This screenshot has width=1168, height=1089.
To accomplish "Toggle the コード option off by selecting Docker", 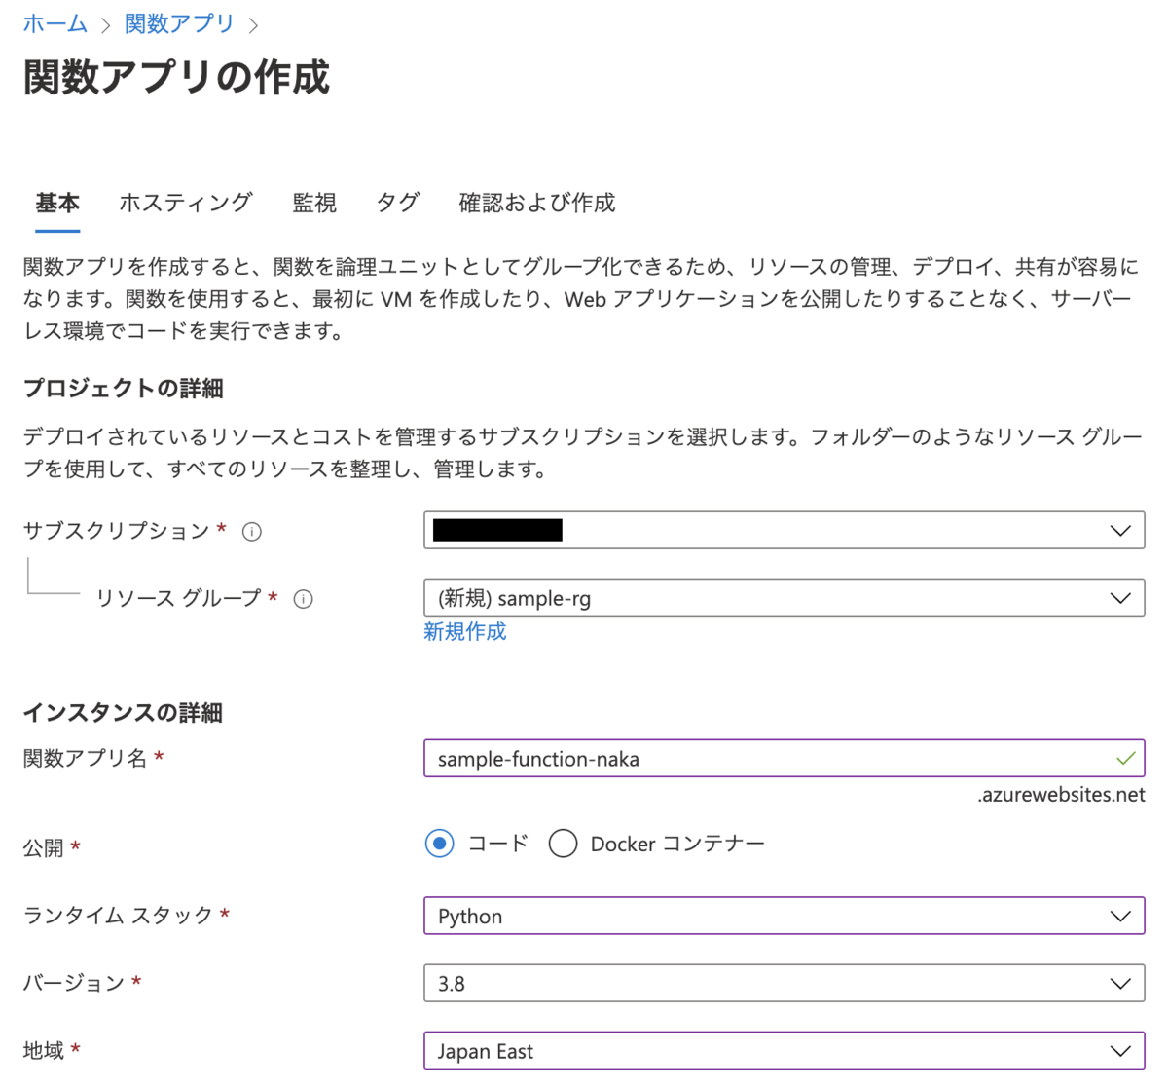I will click(564, 844).
